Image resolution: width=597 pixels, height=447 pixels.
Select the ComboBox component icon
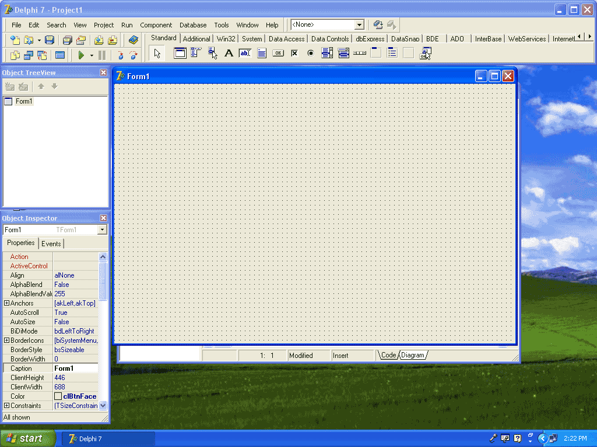tap(343, 53)
